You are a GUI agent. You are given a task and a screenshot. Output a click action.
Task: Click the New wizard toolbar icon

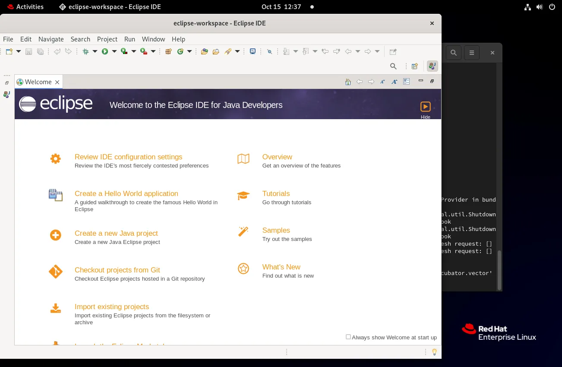coord(9,51)
